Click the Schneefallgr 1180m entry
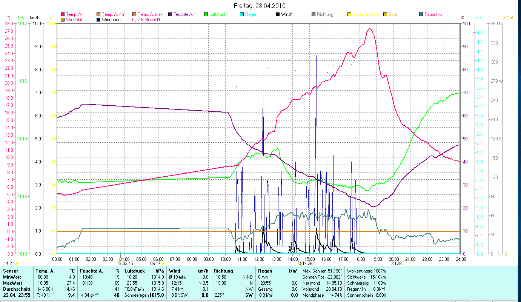The width and height of the screenshot is (521, 302). 366,283
